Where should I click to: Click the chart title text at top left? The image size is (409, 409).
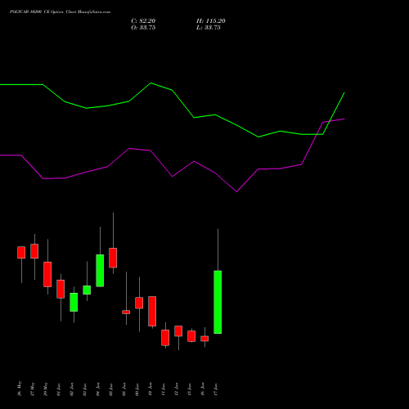(x=60, y=12)
